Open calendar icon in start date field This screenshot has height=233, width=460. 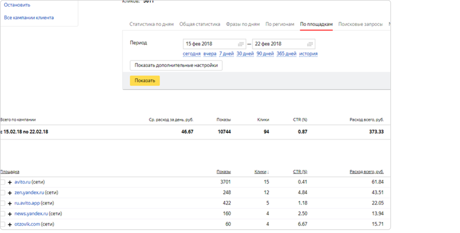241,44
